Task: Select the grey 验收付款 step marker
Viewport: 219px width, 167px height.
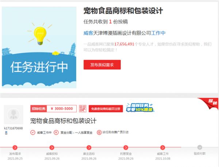Action: [200, 147]
